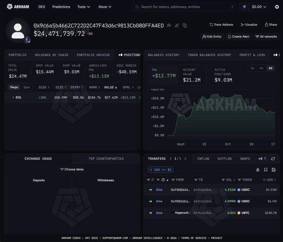Edit address label pencil icon
Screen dimensions: 283x242
coord(177,25)
